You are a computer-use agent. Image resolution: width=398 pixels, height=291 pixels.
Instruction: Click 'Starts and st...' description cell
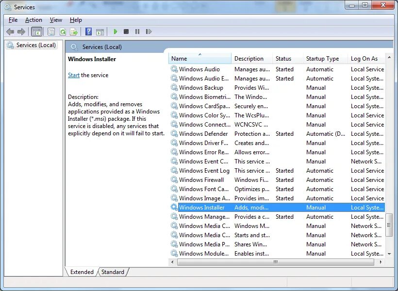(x=252, y=235)
